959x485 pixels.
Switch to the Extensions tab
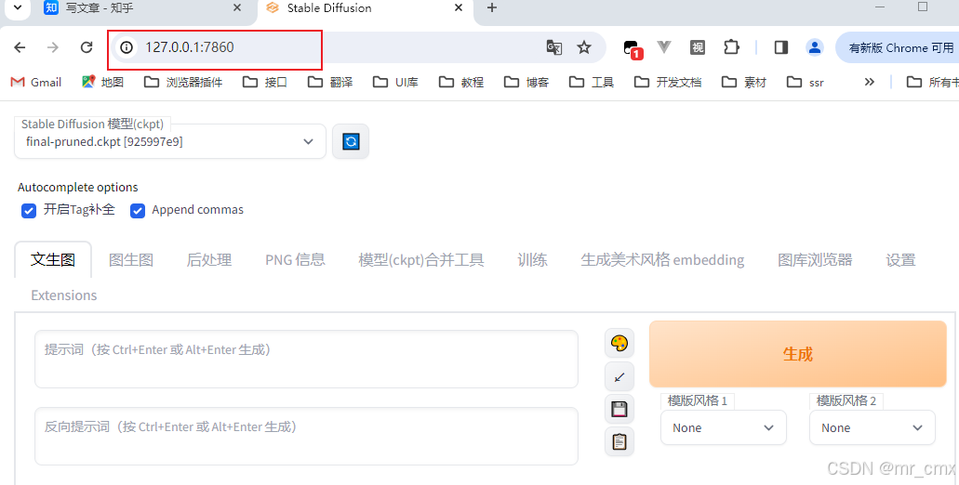64,295
